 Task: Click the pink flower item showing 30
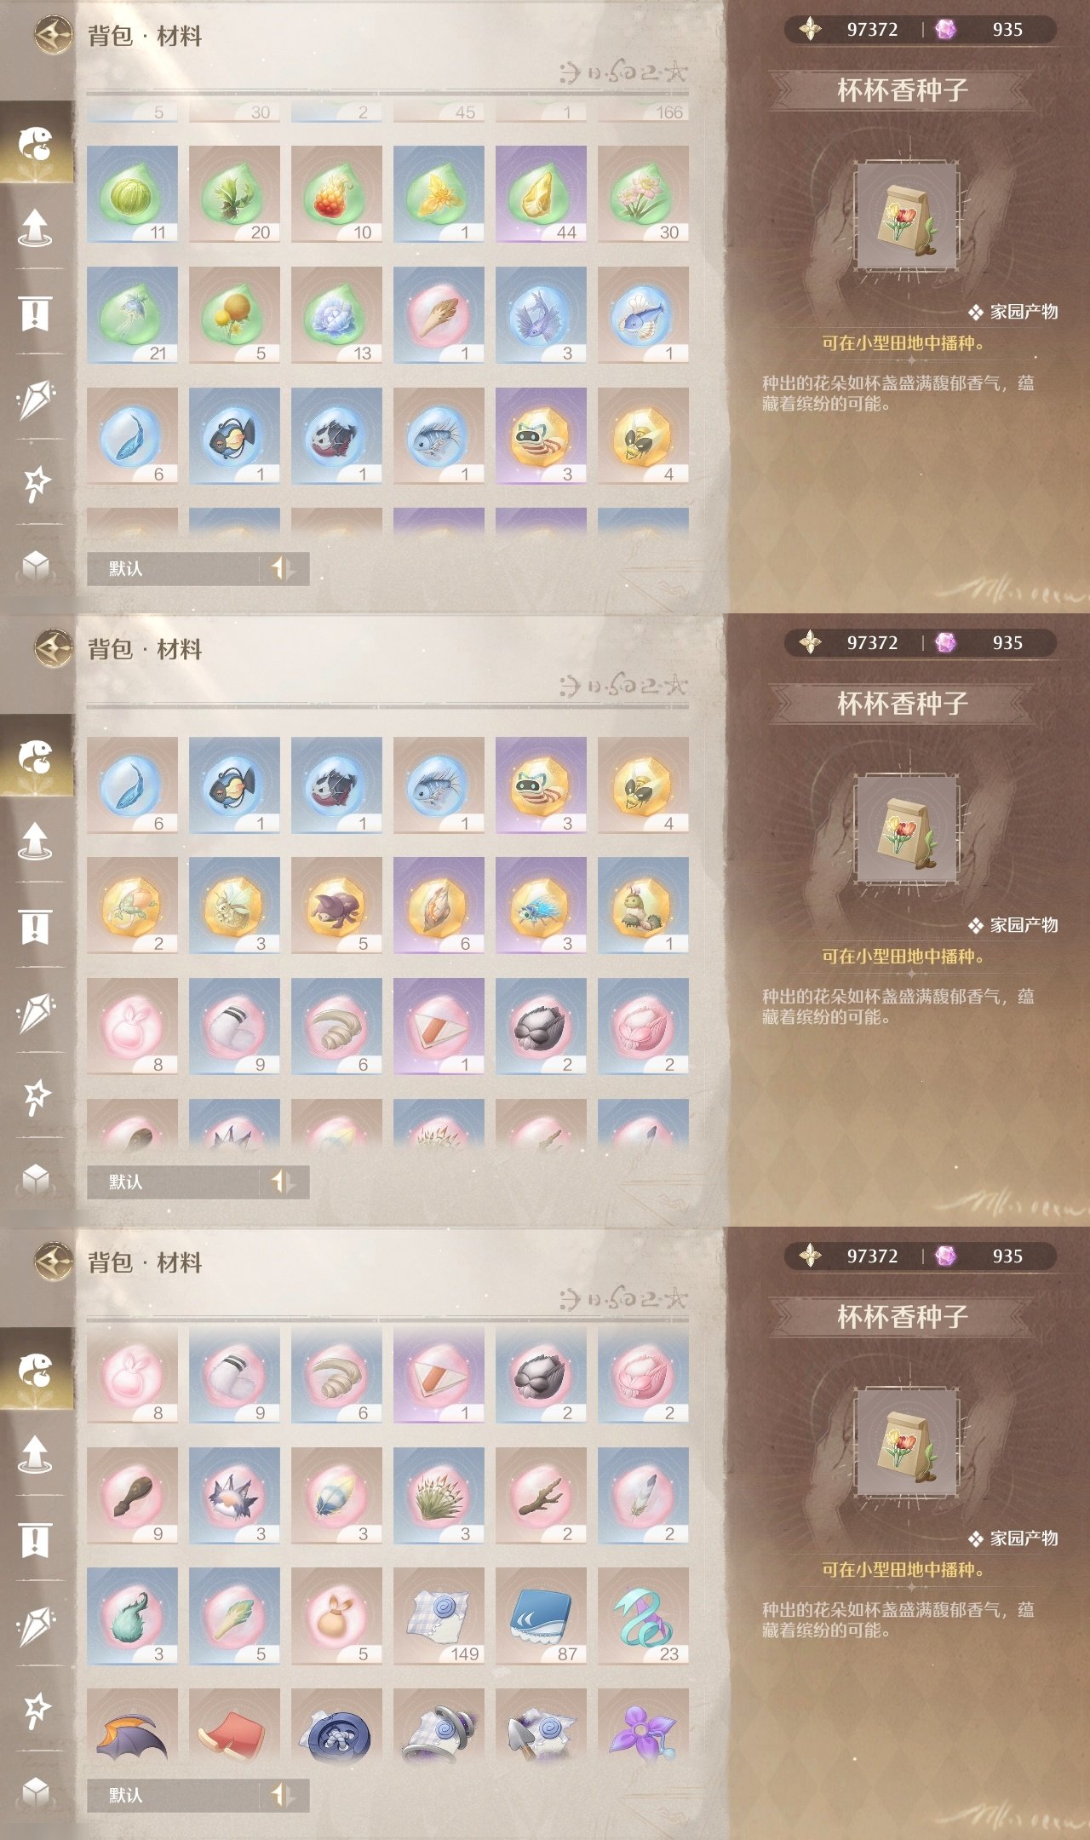[x=643, y=194]
